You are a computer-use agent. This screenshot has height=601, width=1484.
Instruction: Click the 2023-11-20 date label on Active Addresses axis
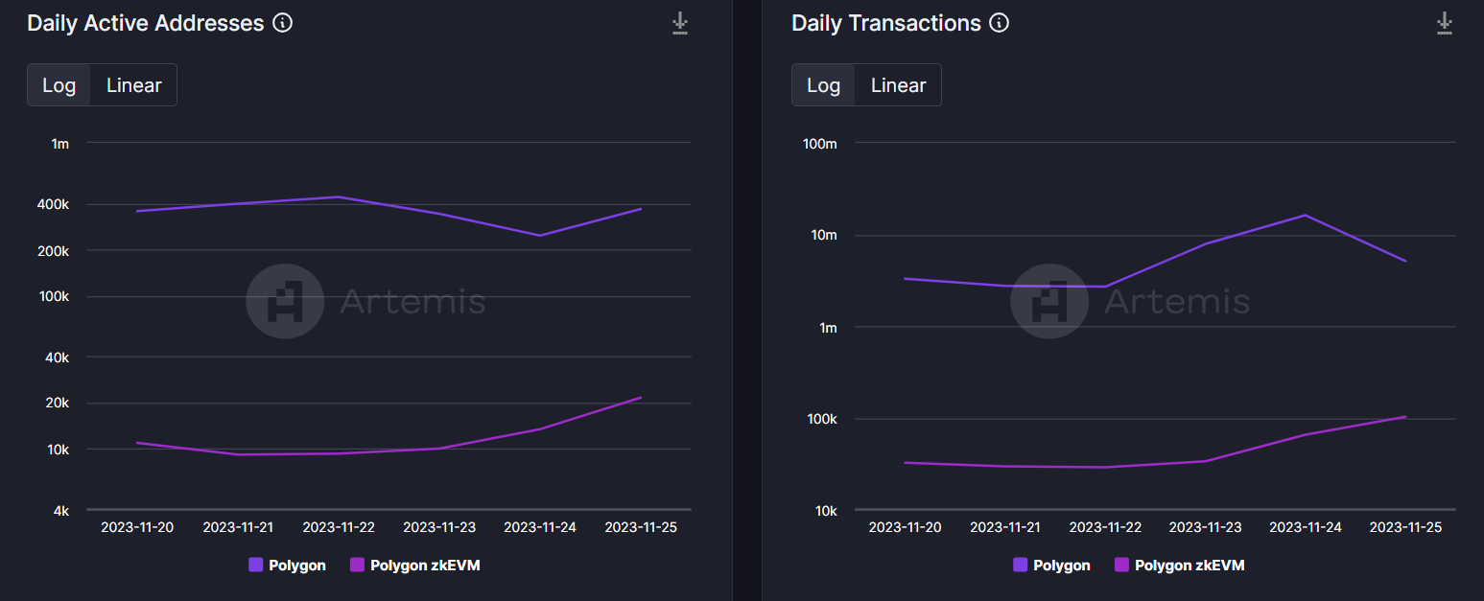pos(137,527)
